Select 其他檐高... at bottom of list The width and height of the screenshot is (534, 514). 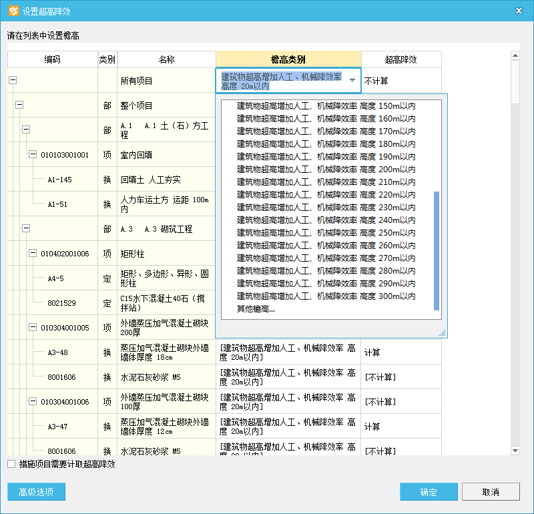[x=256, y=308]
